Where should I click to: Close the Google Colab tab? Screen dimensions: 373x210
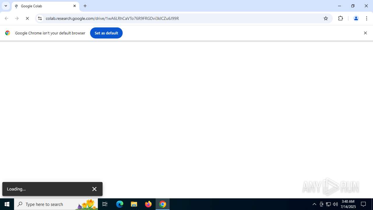[x=75, y=6]
